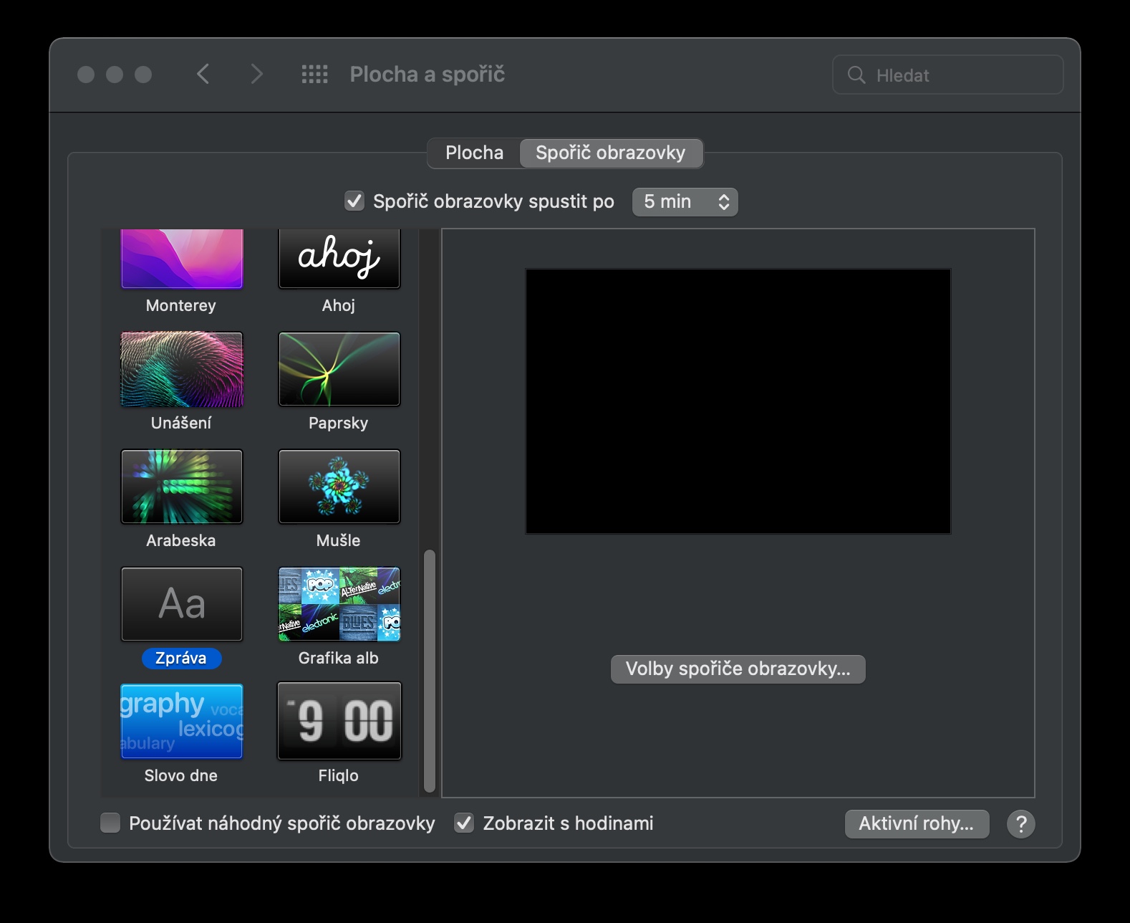Switch to the Spořič obrazovky tab
Screen dimensions: 1130x923
click(610, 153)
